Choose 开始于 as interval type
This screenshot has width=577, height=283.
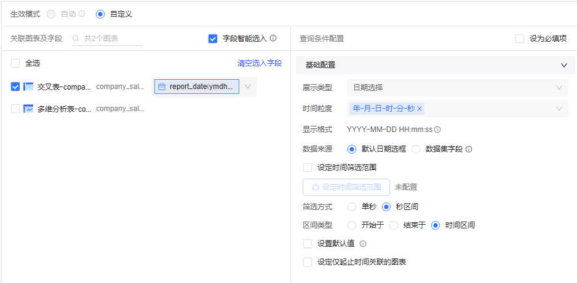[x=352, y=225]
